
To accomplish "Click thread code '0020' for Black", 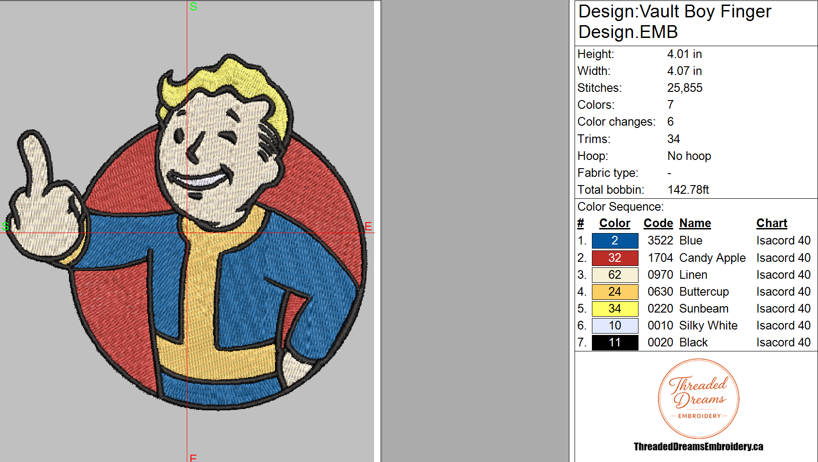I will tap(660, 342).
